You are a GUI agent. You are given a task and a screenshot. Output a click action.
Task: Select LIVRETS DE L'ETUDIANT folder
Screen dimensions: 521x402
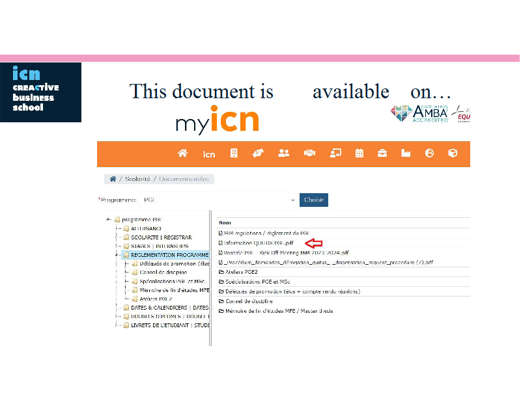click(x=166, y=325)
